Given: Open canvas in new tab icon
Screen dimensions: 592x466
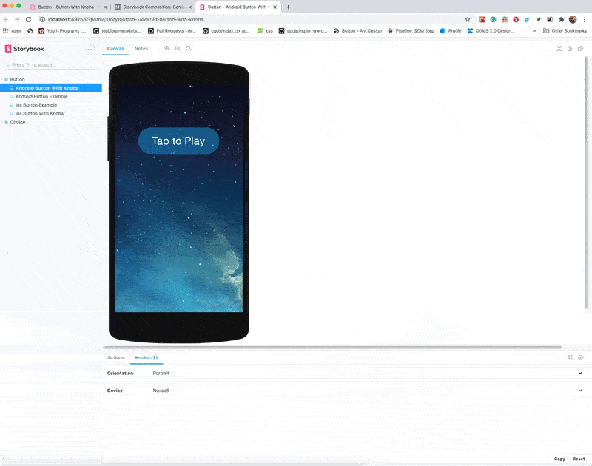Looking at the screenshot, I should pyautogui.click(x=570, y=48).
